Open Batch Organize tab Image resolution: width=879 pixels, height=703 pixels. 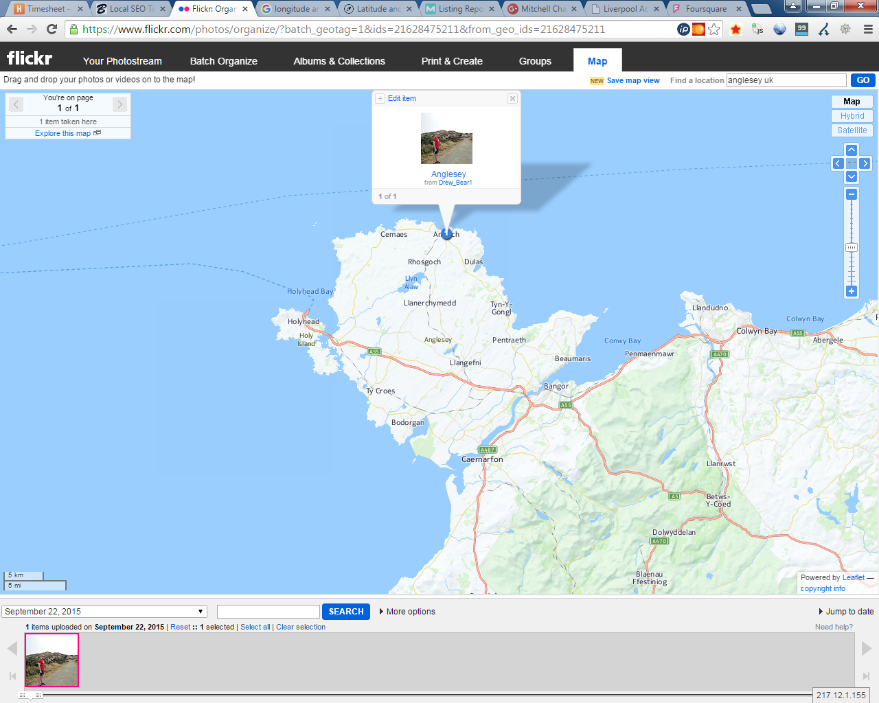click(x=223, y=61)
